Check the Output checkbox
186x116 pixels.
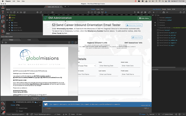[17, 111]
